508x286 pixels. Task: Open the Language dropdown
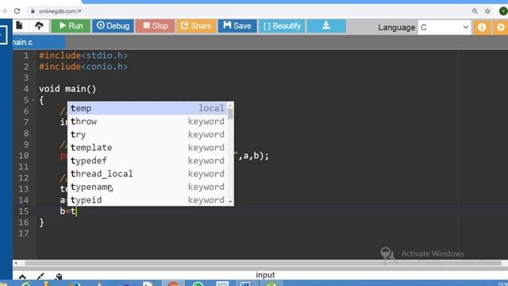444,27
